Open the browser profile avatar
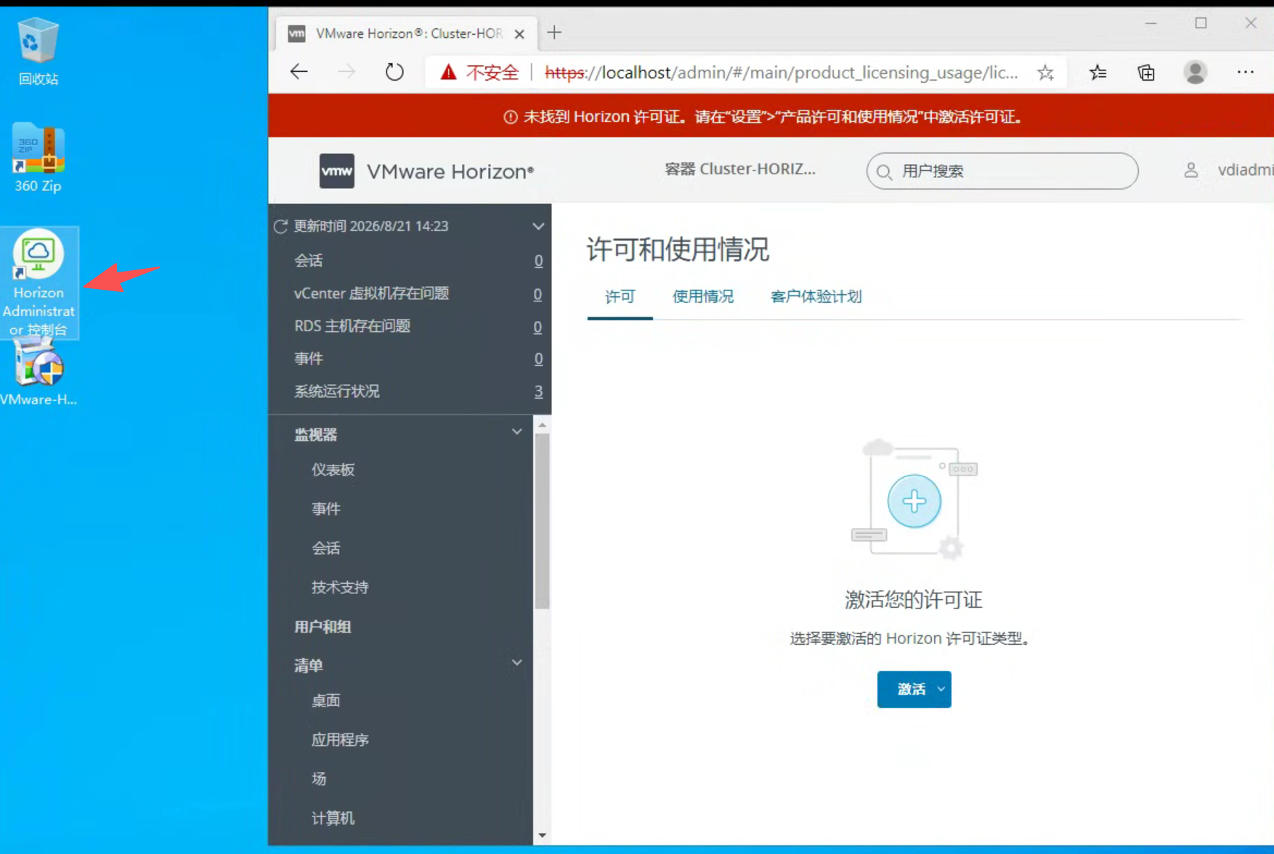 [1195, 72]
